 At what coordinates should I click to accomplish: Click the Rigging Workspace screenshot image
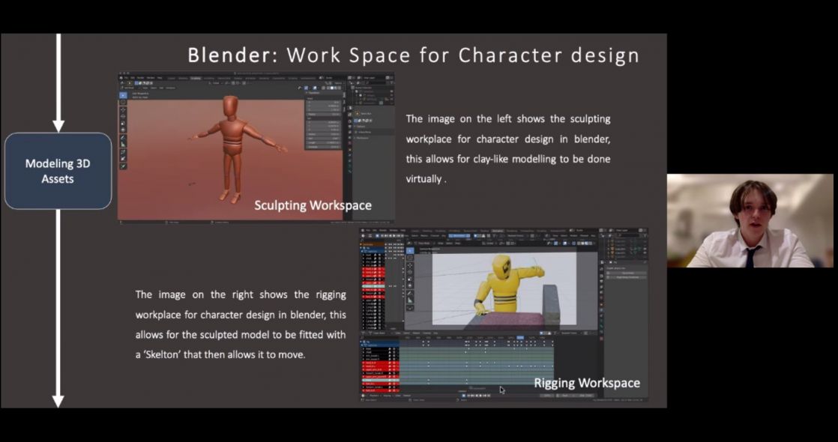click(504, 315)
